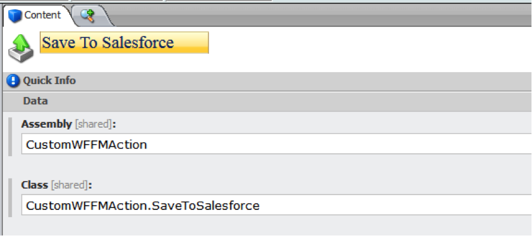
Task: Collapse the Data section header
Action: pos(267,101)
